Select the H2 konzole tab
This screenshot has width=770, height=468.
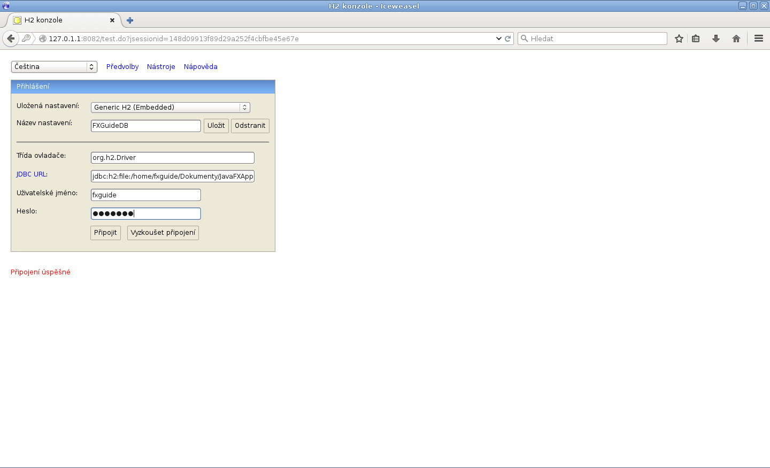pos(64,20)
